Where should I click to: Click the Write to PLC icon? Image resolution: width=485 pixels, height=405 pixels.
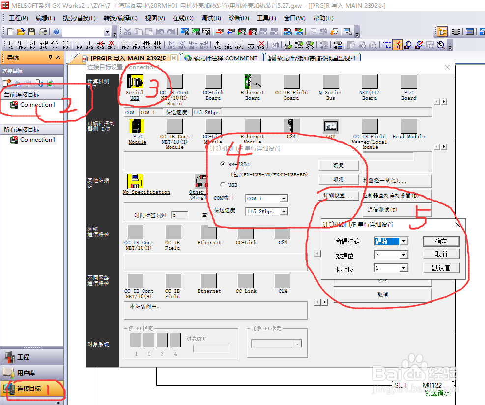tap(220, 31)
